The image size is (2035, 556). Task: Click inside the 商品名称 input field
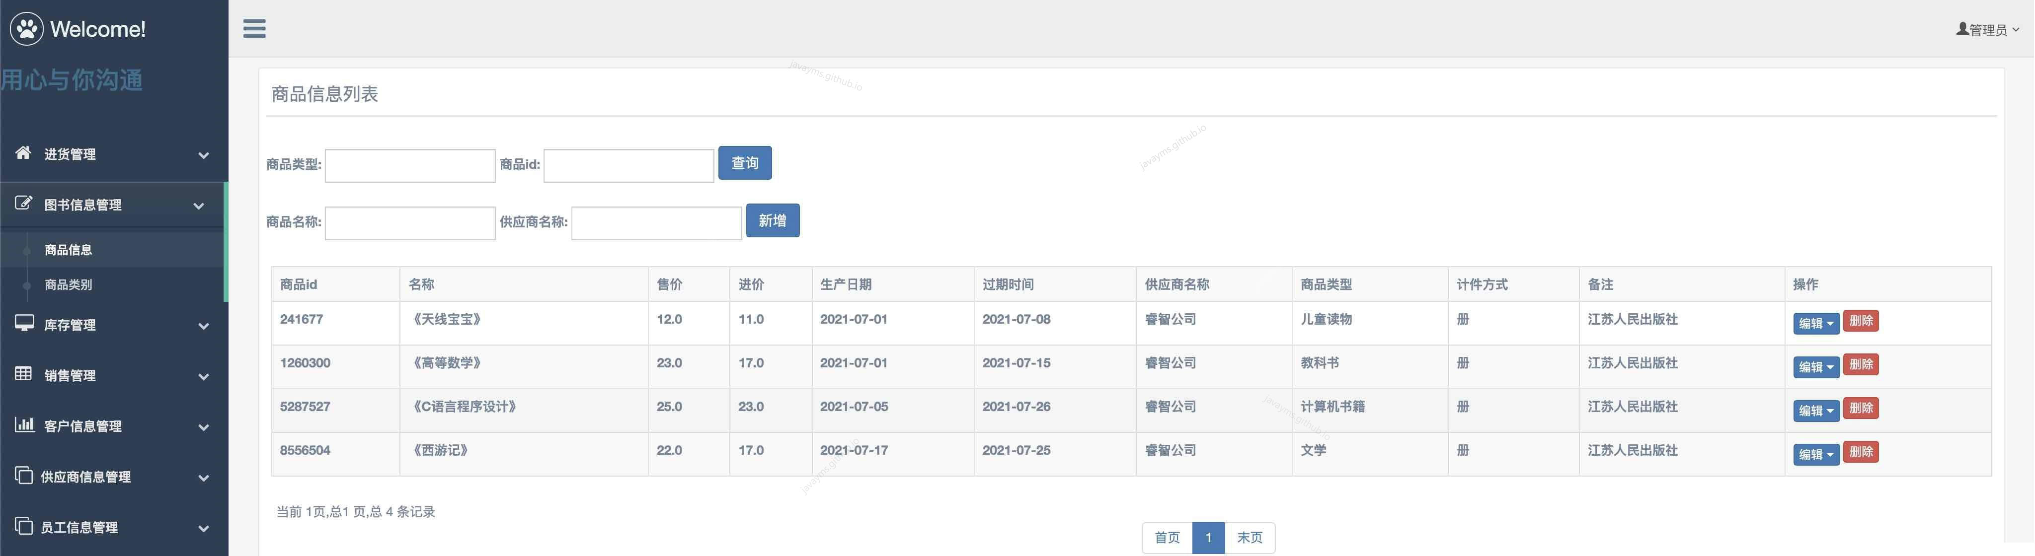point(409,223)
